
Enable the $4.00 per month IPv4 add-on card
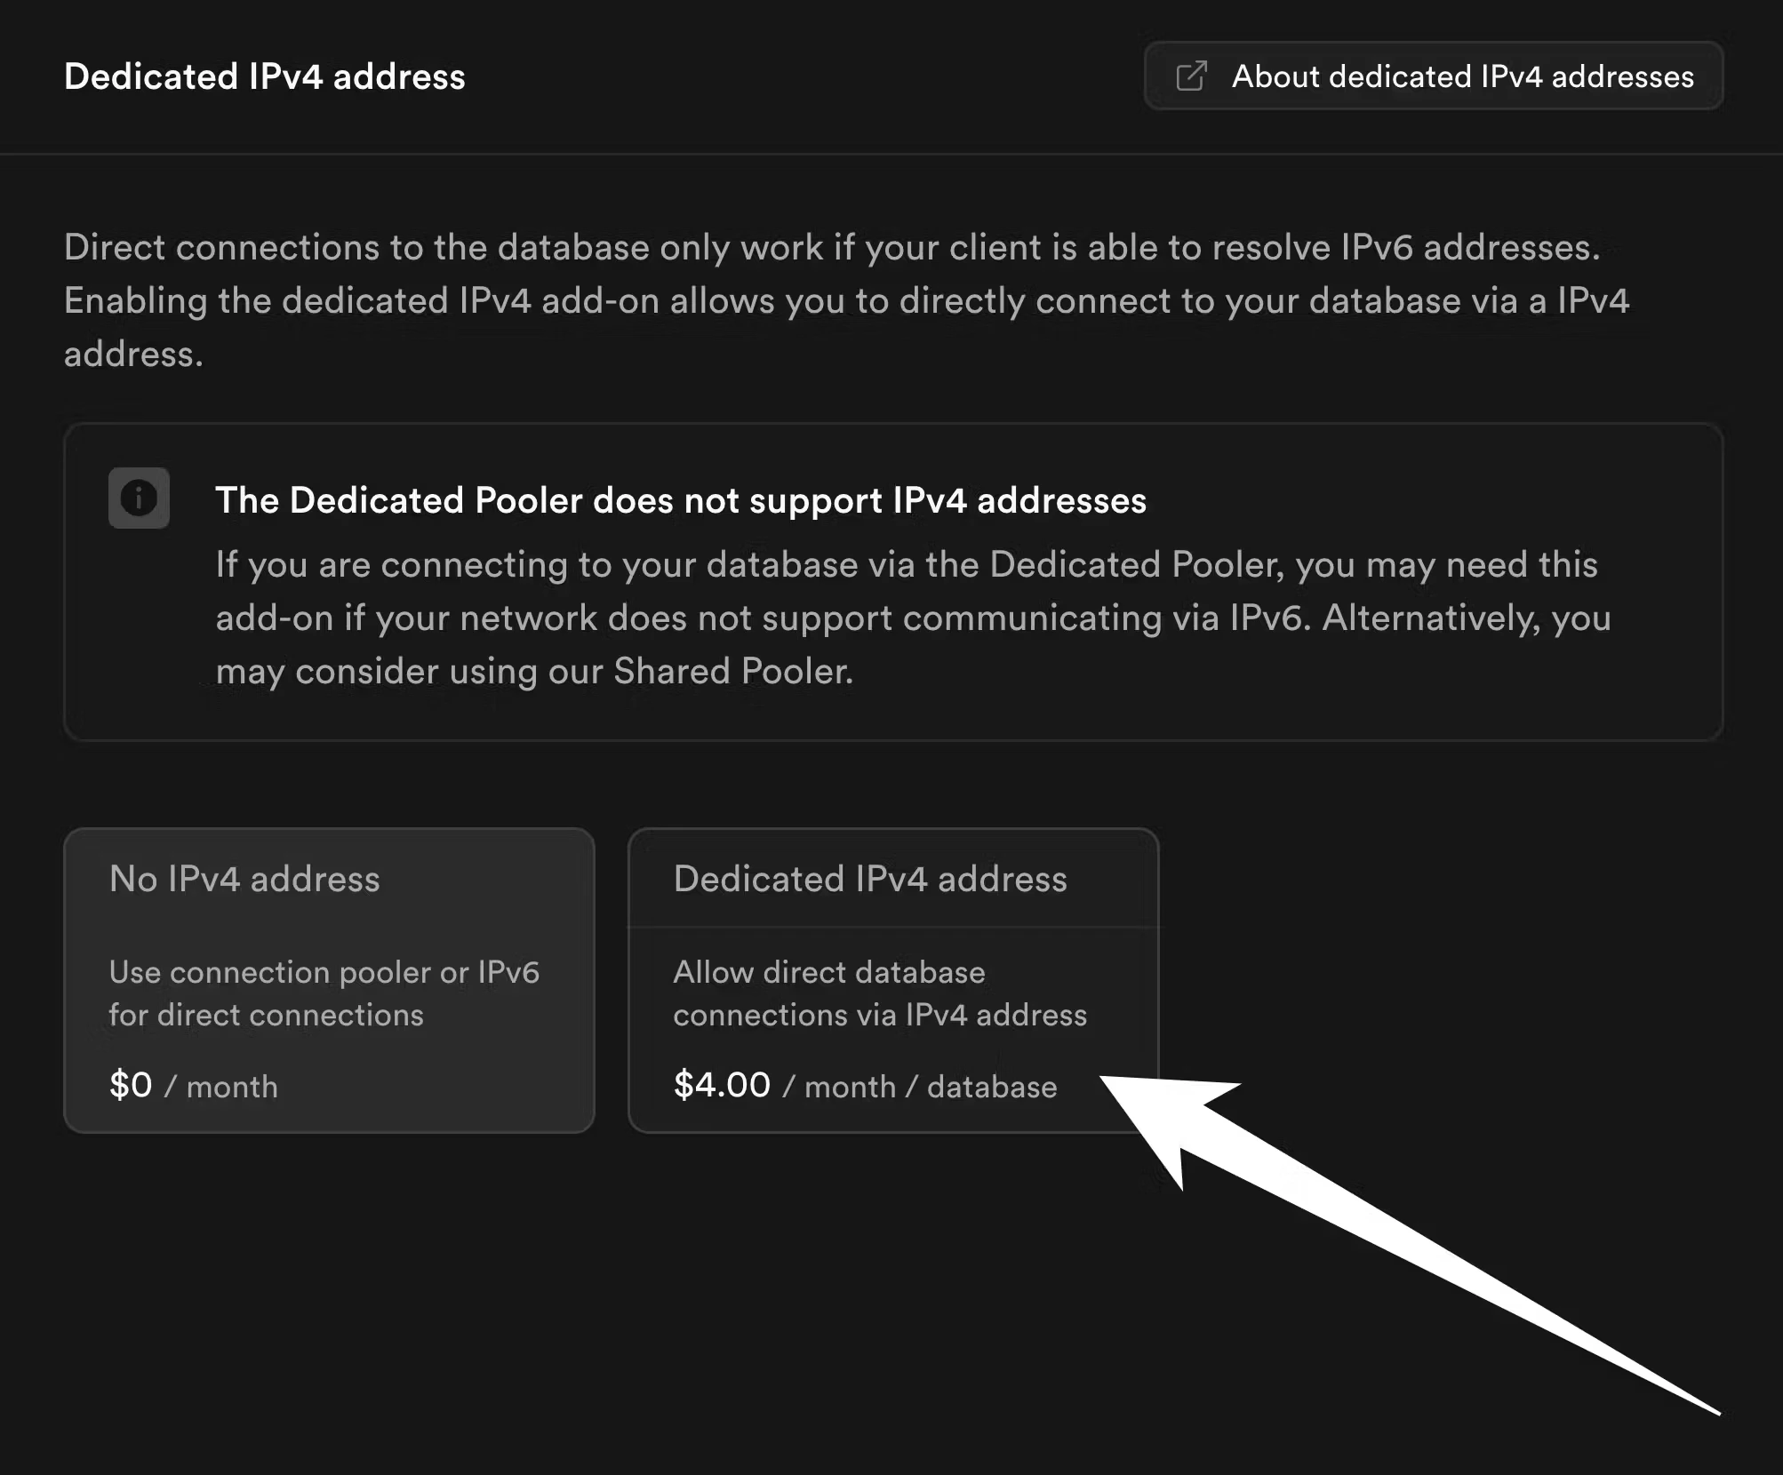(x=893, y=977)
